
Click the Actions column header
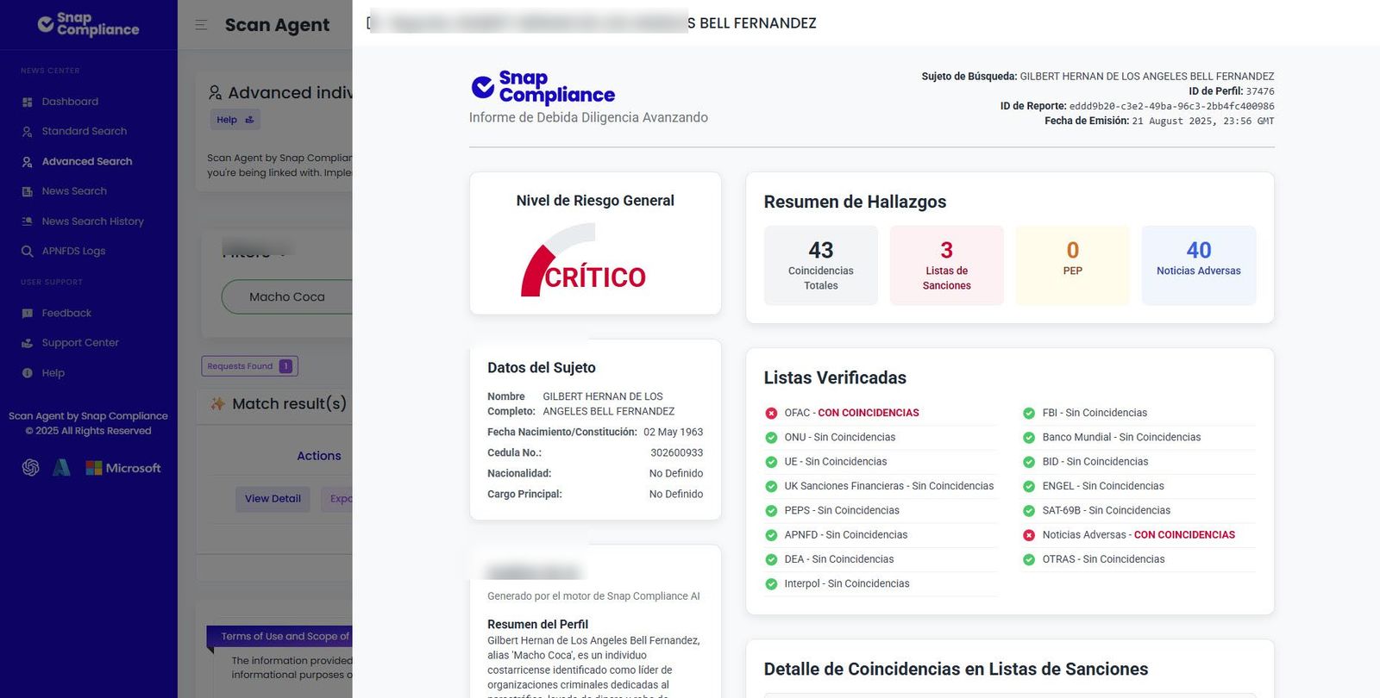point(319,456)
